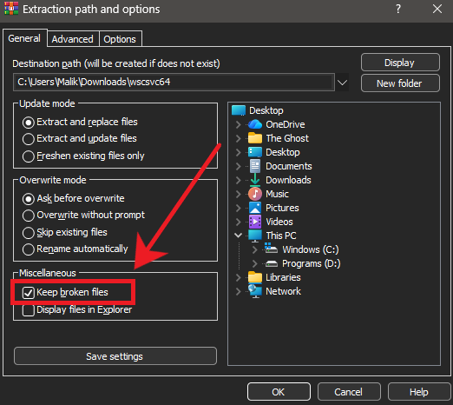Select 'OneDrive' text in tree
This screenshot has width=453, height=405.
pyautogui.click(x=286, y=124)
